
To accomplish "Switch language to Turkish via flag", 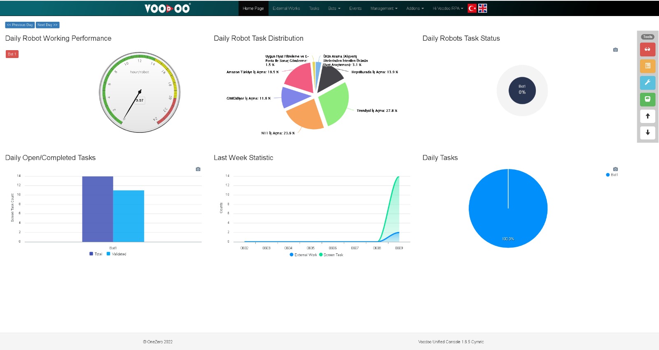I will (472, 8).
